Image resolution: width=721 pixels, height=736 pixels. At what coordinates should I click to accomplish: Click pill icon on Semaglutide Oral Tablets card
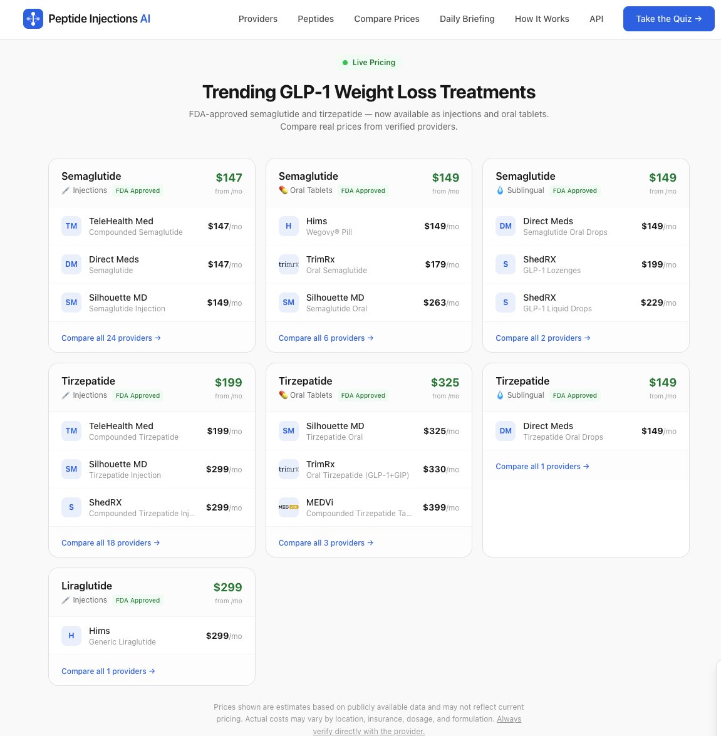[x=283, y=190]
